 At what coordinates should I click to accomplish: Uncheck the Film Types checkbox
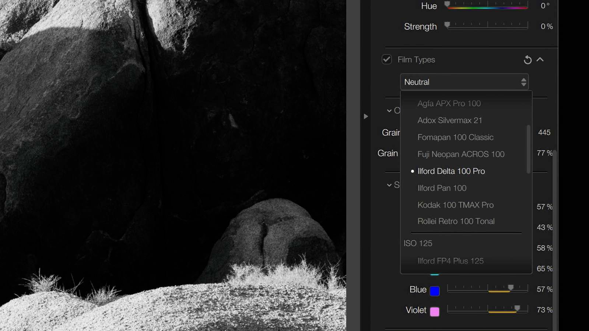(x=386, y=59)
